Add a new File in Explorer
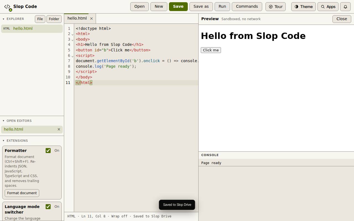This screenshot has height=221, width=354. pyautogui.click(x=40, y=19)
